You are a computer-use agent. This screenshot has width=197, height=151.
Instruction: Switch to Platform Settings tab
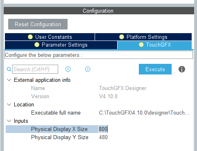click(143, 37)
